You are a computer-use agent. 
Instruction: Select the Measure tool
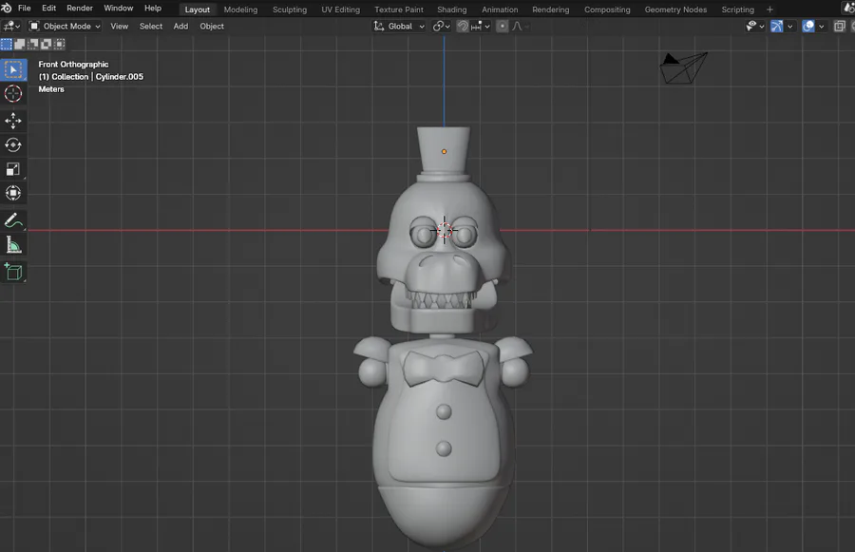[13, 245]
